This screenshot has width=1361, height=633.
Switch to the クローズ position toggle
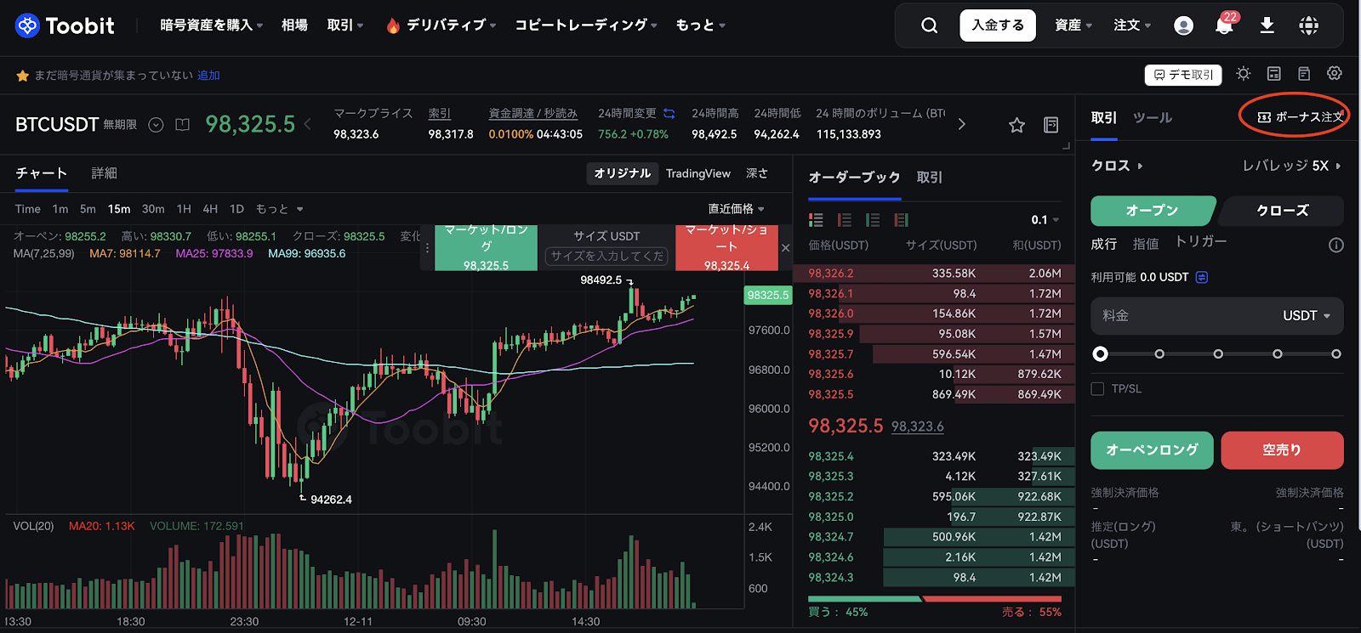click(1282, 211)
